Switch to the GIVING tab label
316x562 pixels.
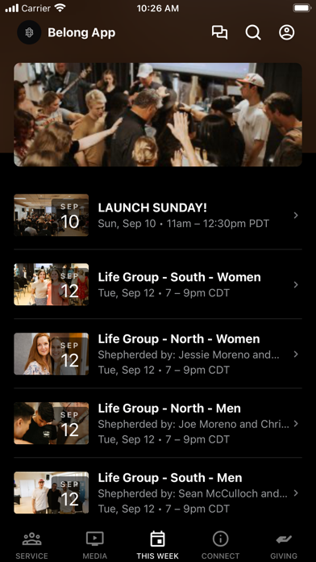[x=284, y=556]
